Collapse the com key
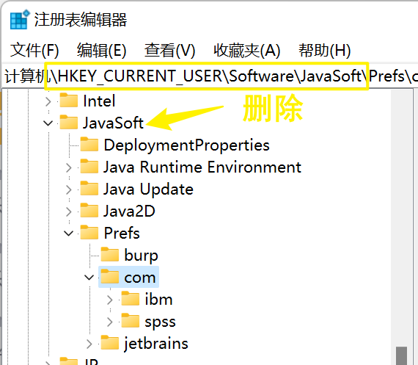Image resolution: width=418 pixels, height=365 pixels. tap(89, 278)
